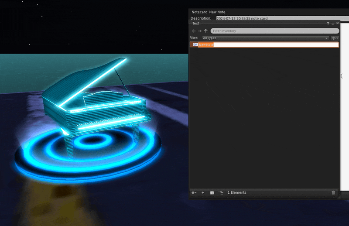Open the eye visibility options dropdown
The width and height of the screenshot is (349, 226).
pyautogui.click(x=335, y=38)
